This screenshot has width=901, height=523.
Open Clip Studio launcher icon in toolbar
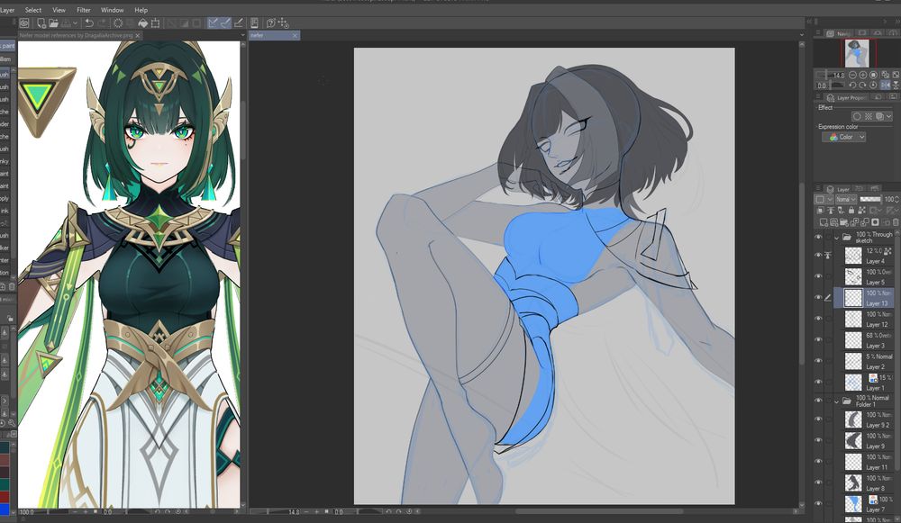tap(24, 23)
